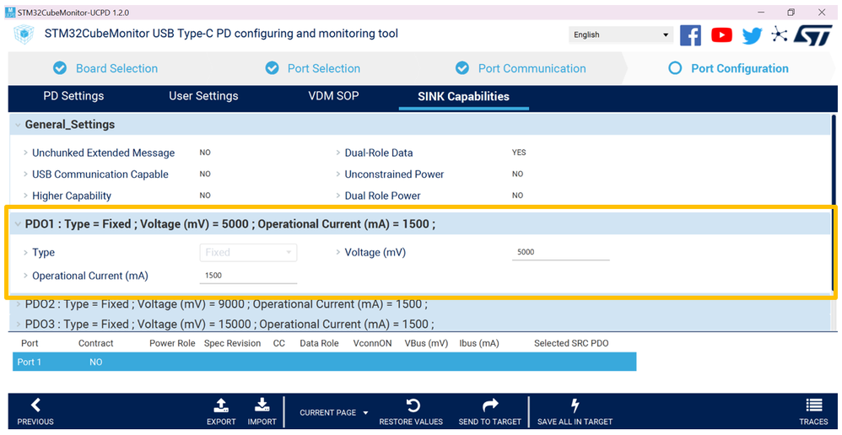Viewport: 842px width, 435px height.
Task: Click the ST community network icon
Action: pos(779,35)
